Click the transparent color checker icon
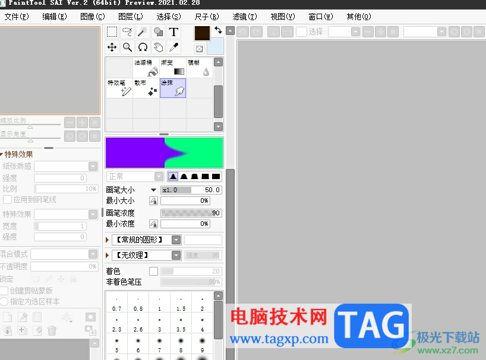The width and height of the screenshot is (486, 360). 199,49
